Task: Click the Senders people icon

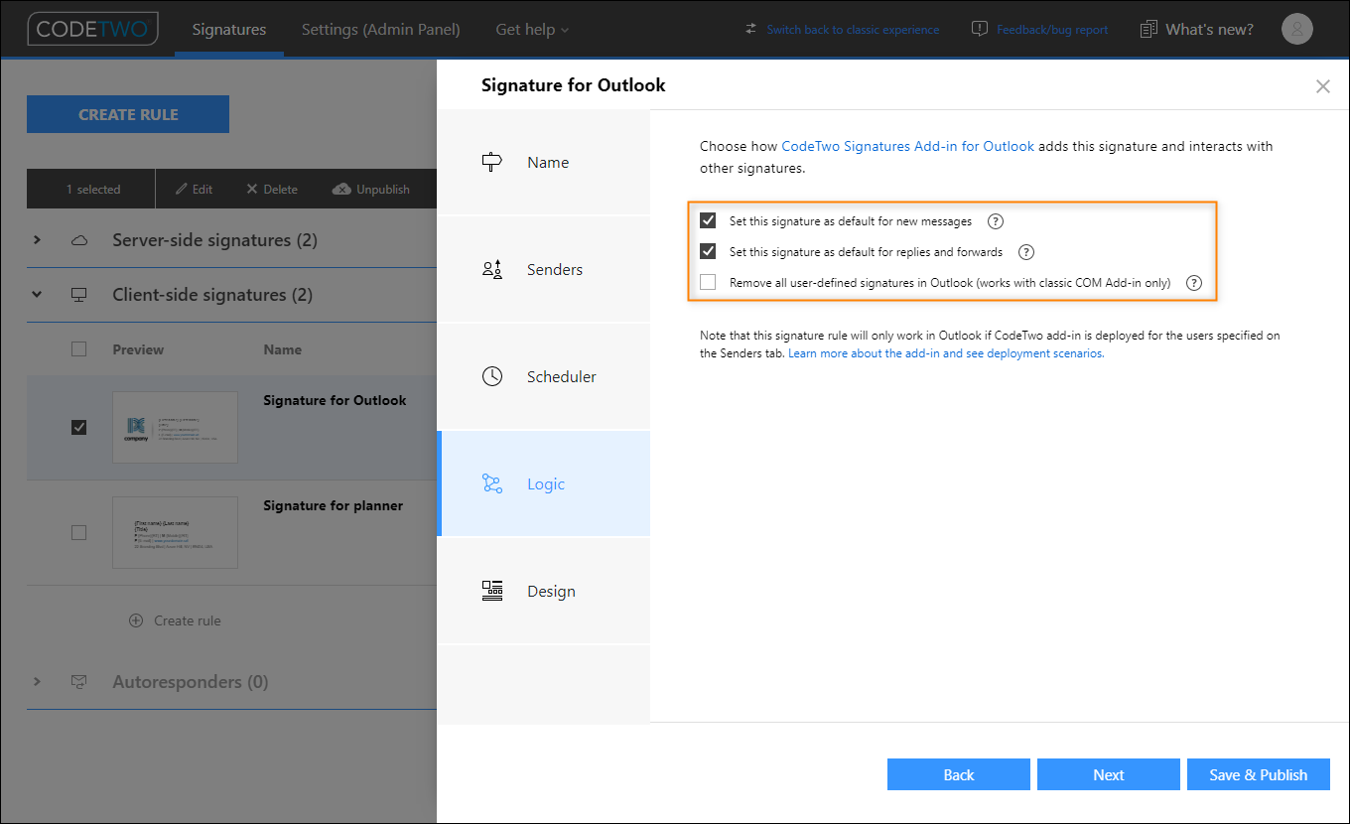Action: pos(492,269)
